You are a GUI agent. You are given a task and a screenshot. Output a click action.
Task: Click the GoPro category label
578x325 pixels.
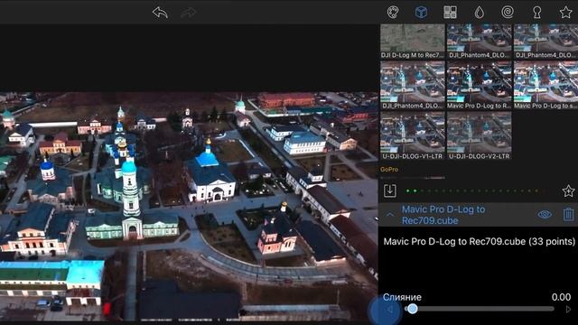point(389,170)
